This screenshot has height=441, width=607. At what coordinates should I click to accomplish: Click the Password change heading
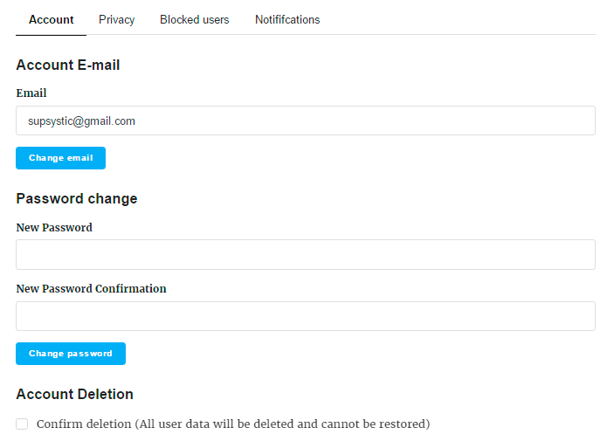tap(77, 198)
